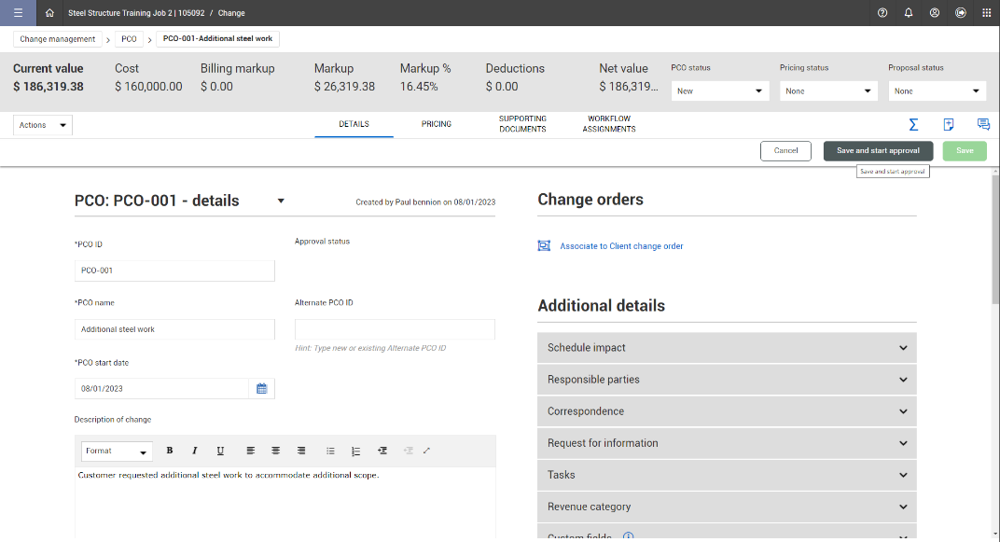1000x542 pixels.
Task: Click the vertical page scrollbar
Action: coord(994,243)
